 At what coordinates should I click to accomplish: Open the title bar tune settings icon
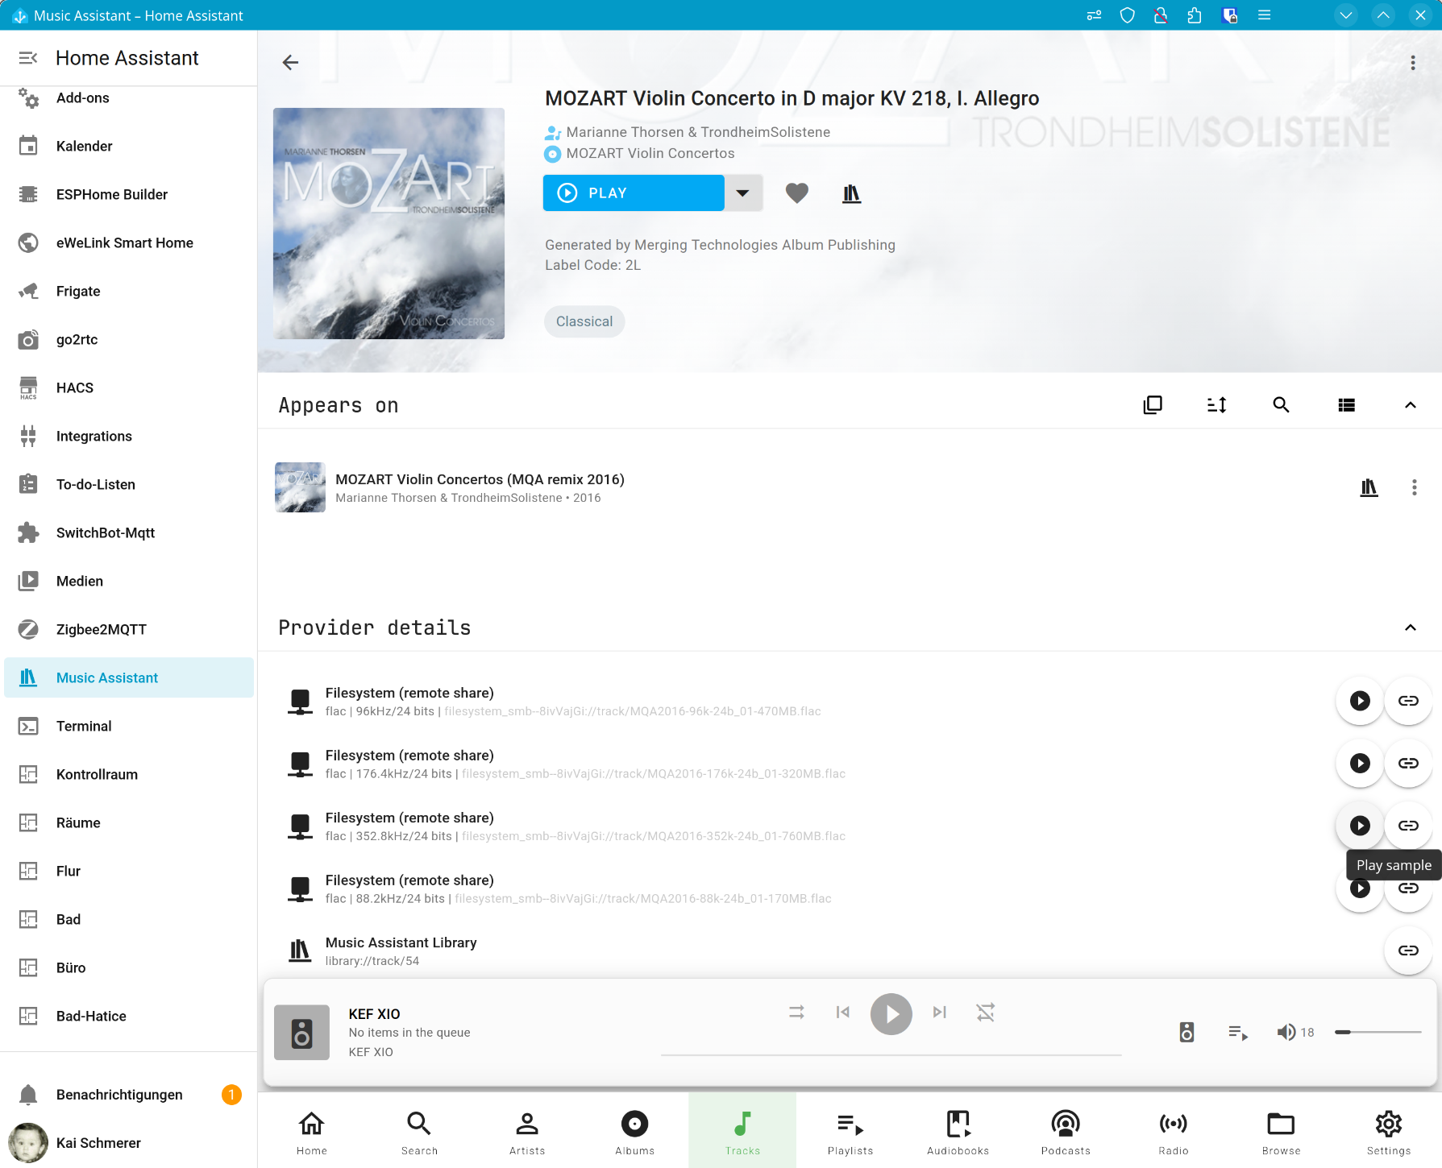[1094, 15]
